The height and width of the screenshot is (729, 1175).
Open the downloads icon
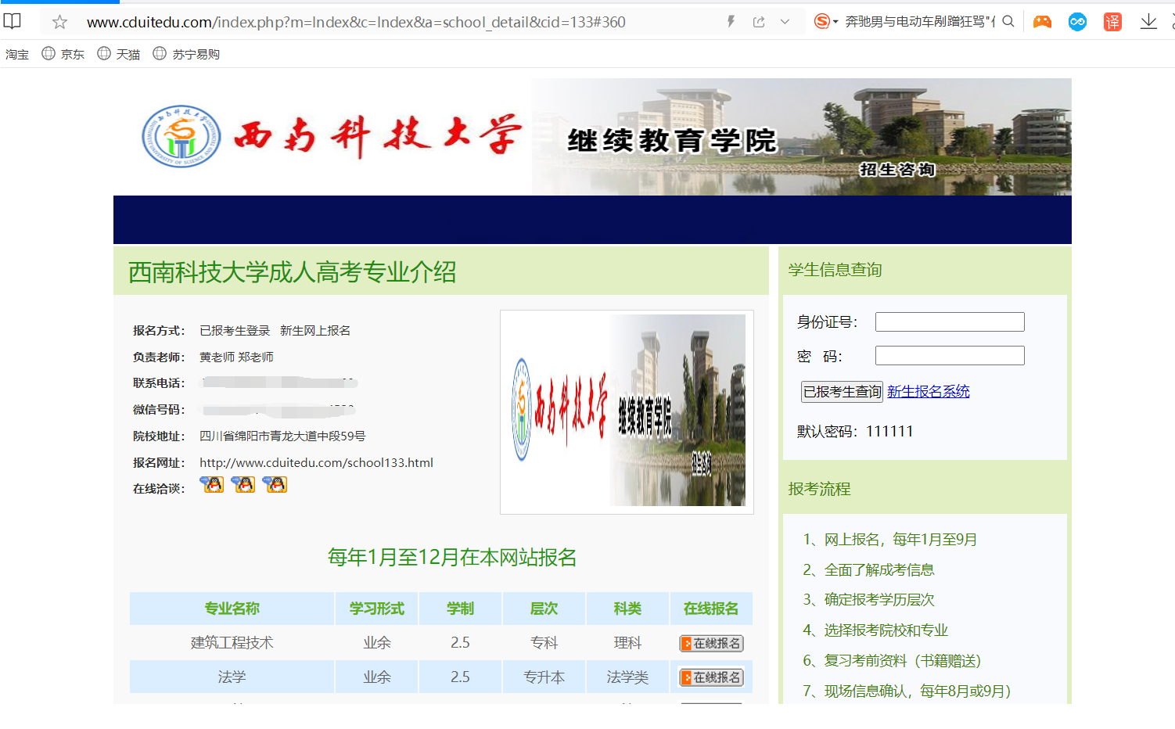tap(1148, 22)
